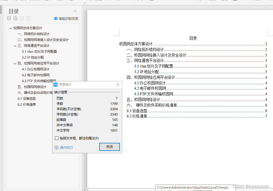
Task: Click the 智能识别目录 cloud icon
Action: click(56, 18)
